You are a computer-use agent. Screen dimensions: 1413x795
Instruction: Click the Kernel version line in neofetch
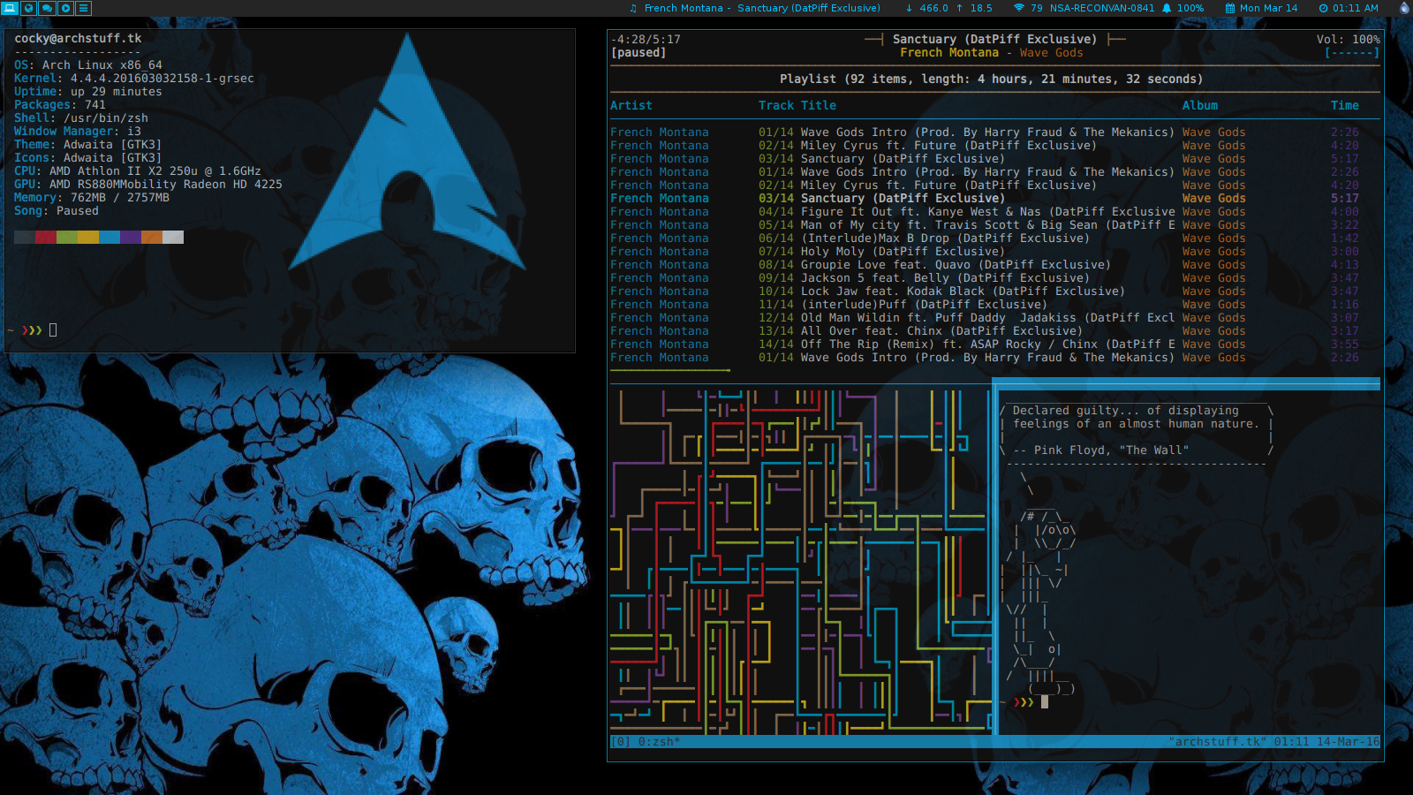[134, 79]
